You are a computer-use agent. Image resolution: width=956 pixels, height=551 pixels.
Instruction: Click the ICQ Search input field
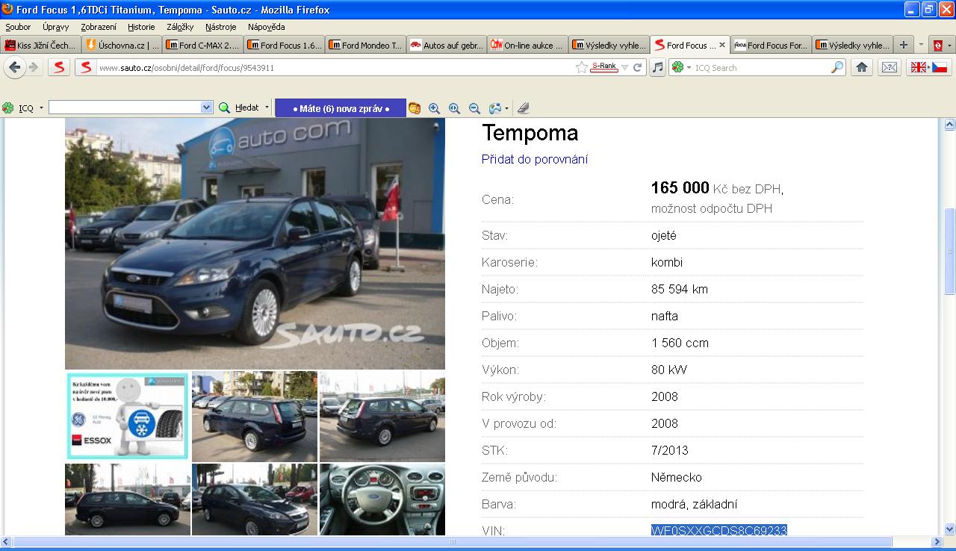click(x=760, y=67)
